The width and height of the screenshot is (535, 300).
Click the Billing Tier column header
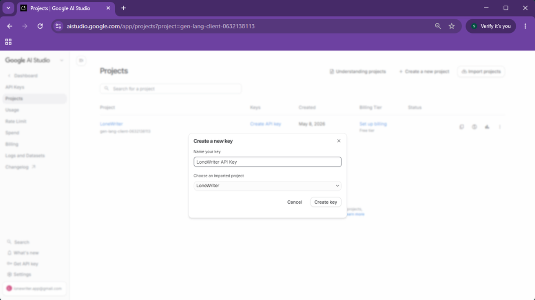(x=370, y=108)
